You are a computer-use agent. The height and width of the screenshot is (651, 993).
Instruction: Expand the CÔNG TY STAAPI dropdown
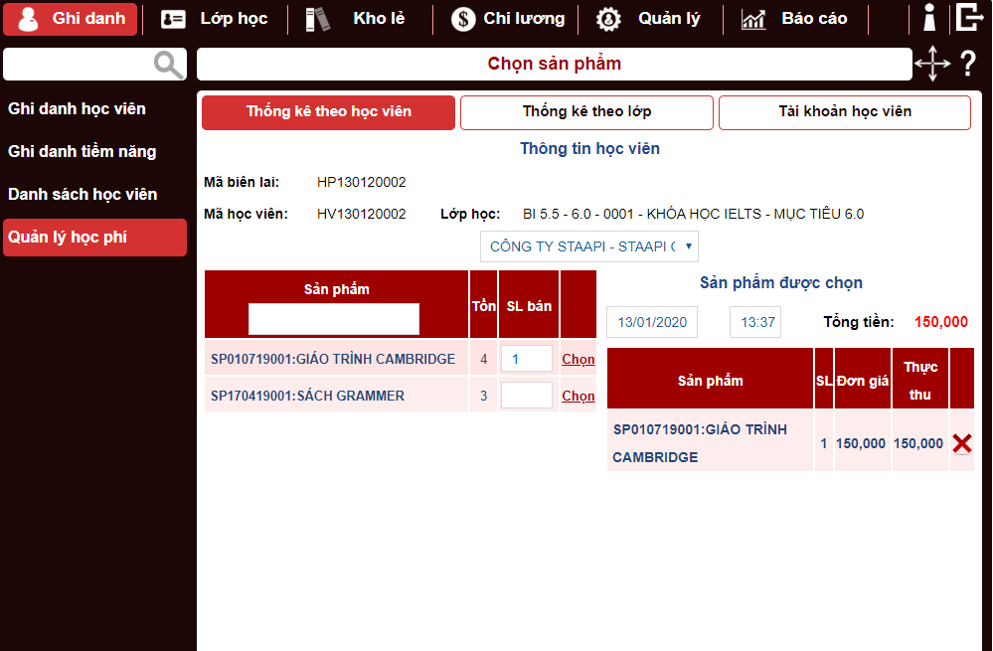click(x=589, y=246)
